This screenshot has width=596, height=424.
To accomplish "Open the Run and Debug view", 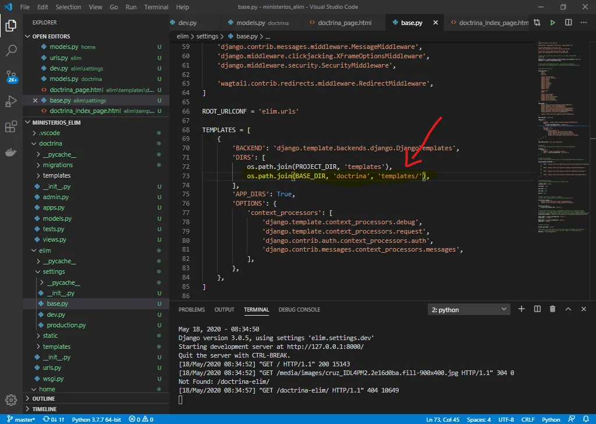I will click(11, 102).
